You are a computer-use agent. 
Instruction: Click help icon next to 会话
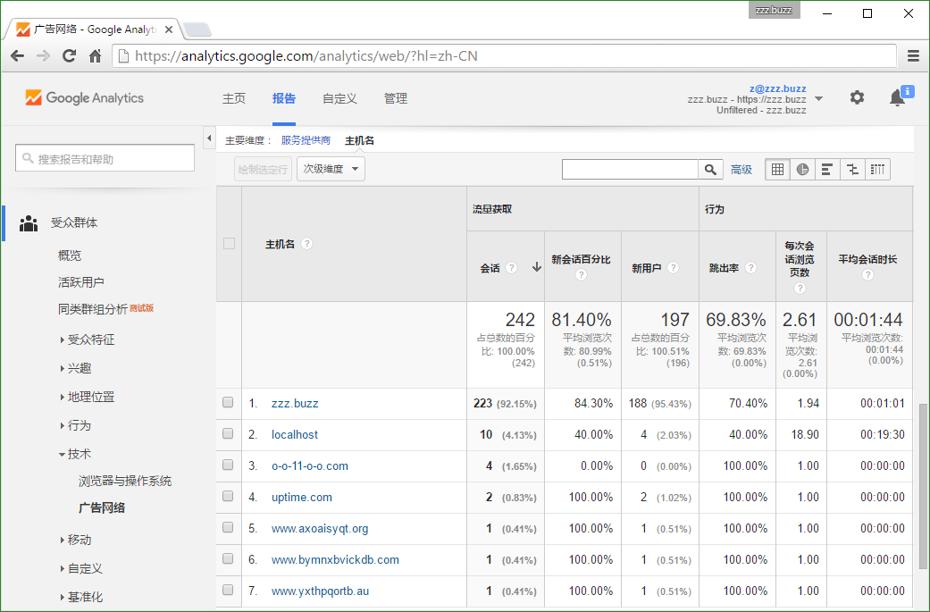click(511, 267)
